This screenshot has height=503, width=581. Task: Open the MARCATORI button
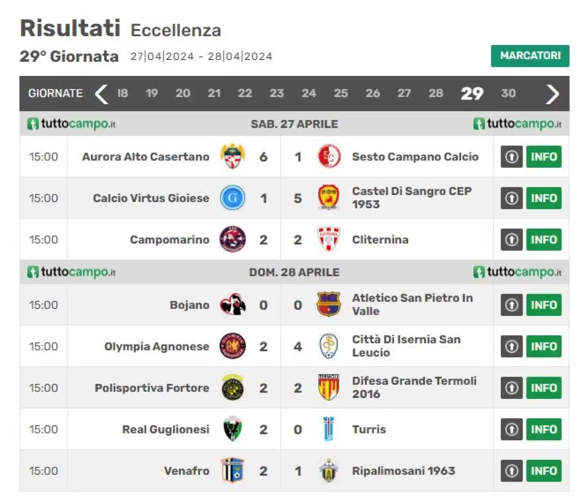(530, 56)
